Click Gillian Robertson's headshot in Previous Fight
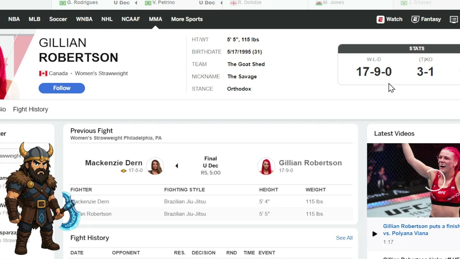This screenshot has height=259, width=460. tap(266, 166)
